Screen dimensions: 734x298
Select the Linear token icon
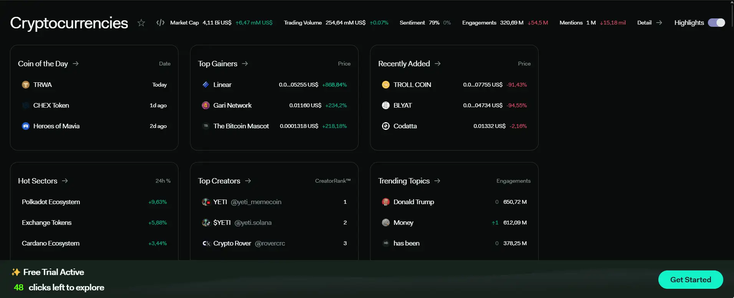click(206, 85)
